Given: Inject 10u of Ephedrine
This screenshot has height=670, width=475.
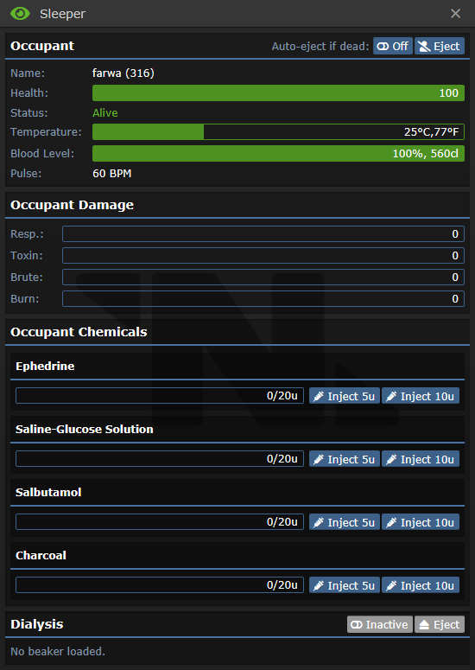Looking at the screenshot, I should tap(420, 396).
